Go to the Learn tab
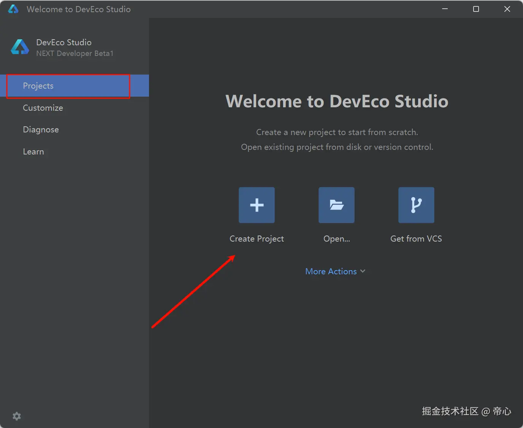The image size is (523, 428). [33, 152]
